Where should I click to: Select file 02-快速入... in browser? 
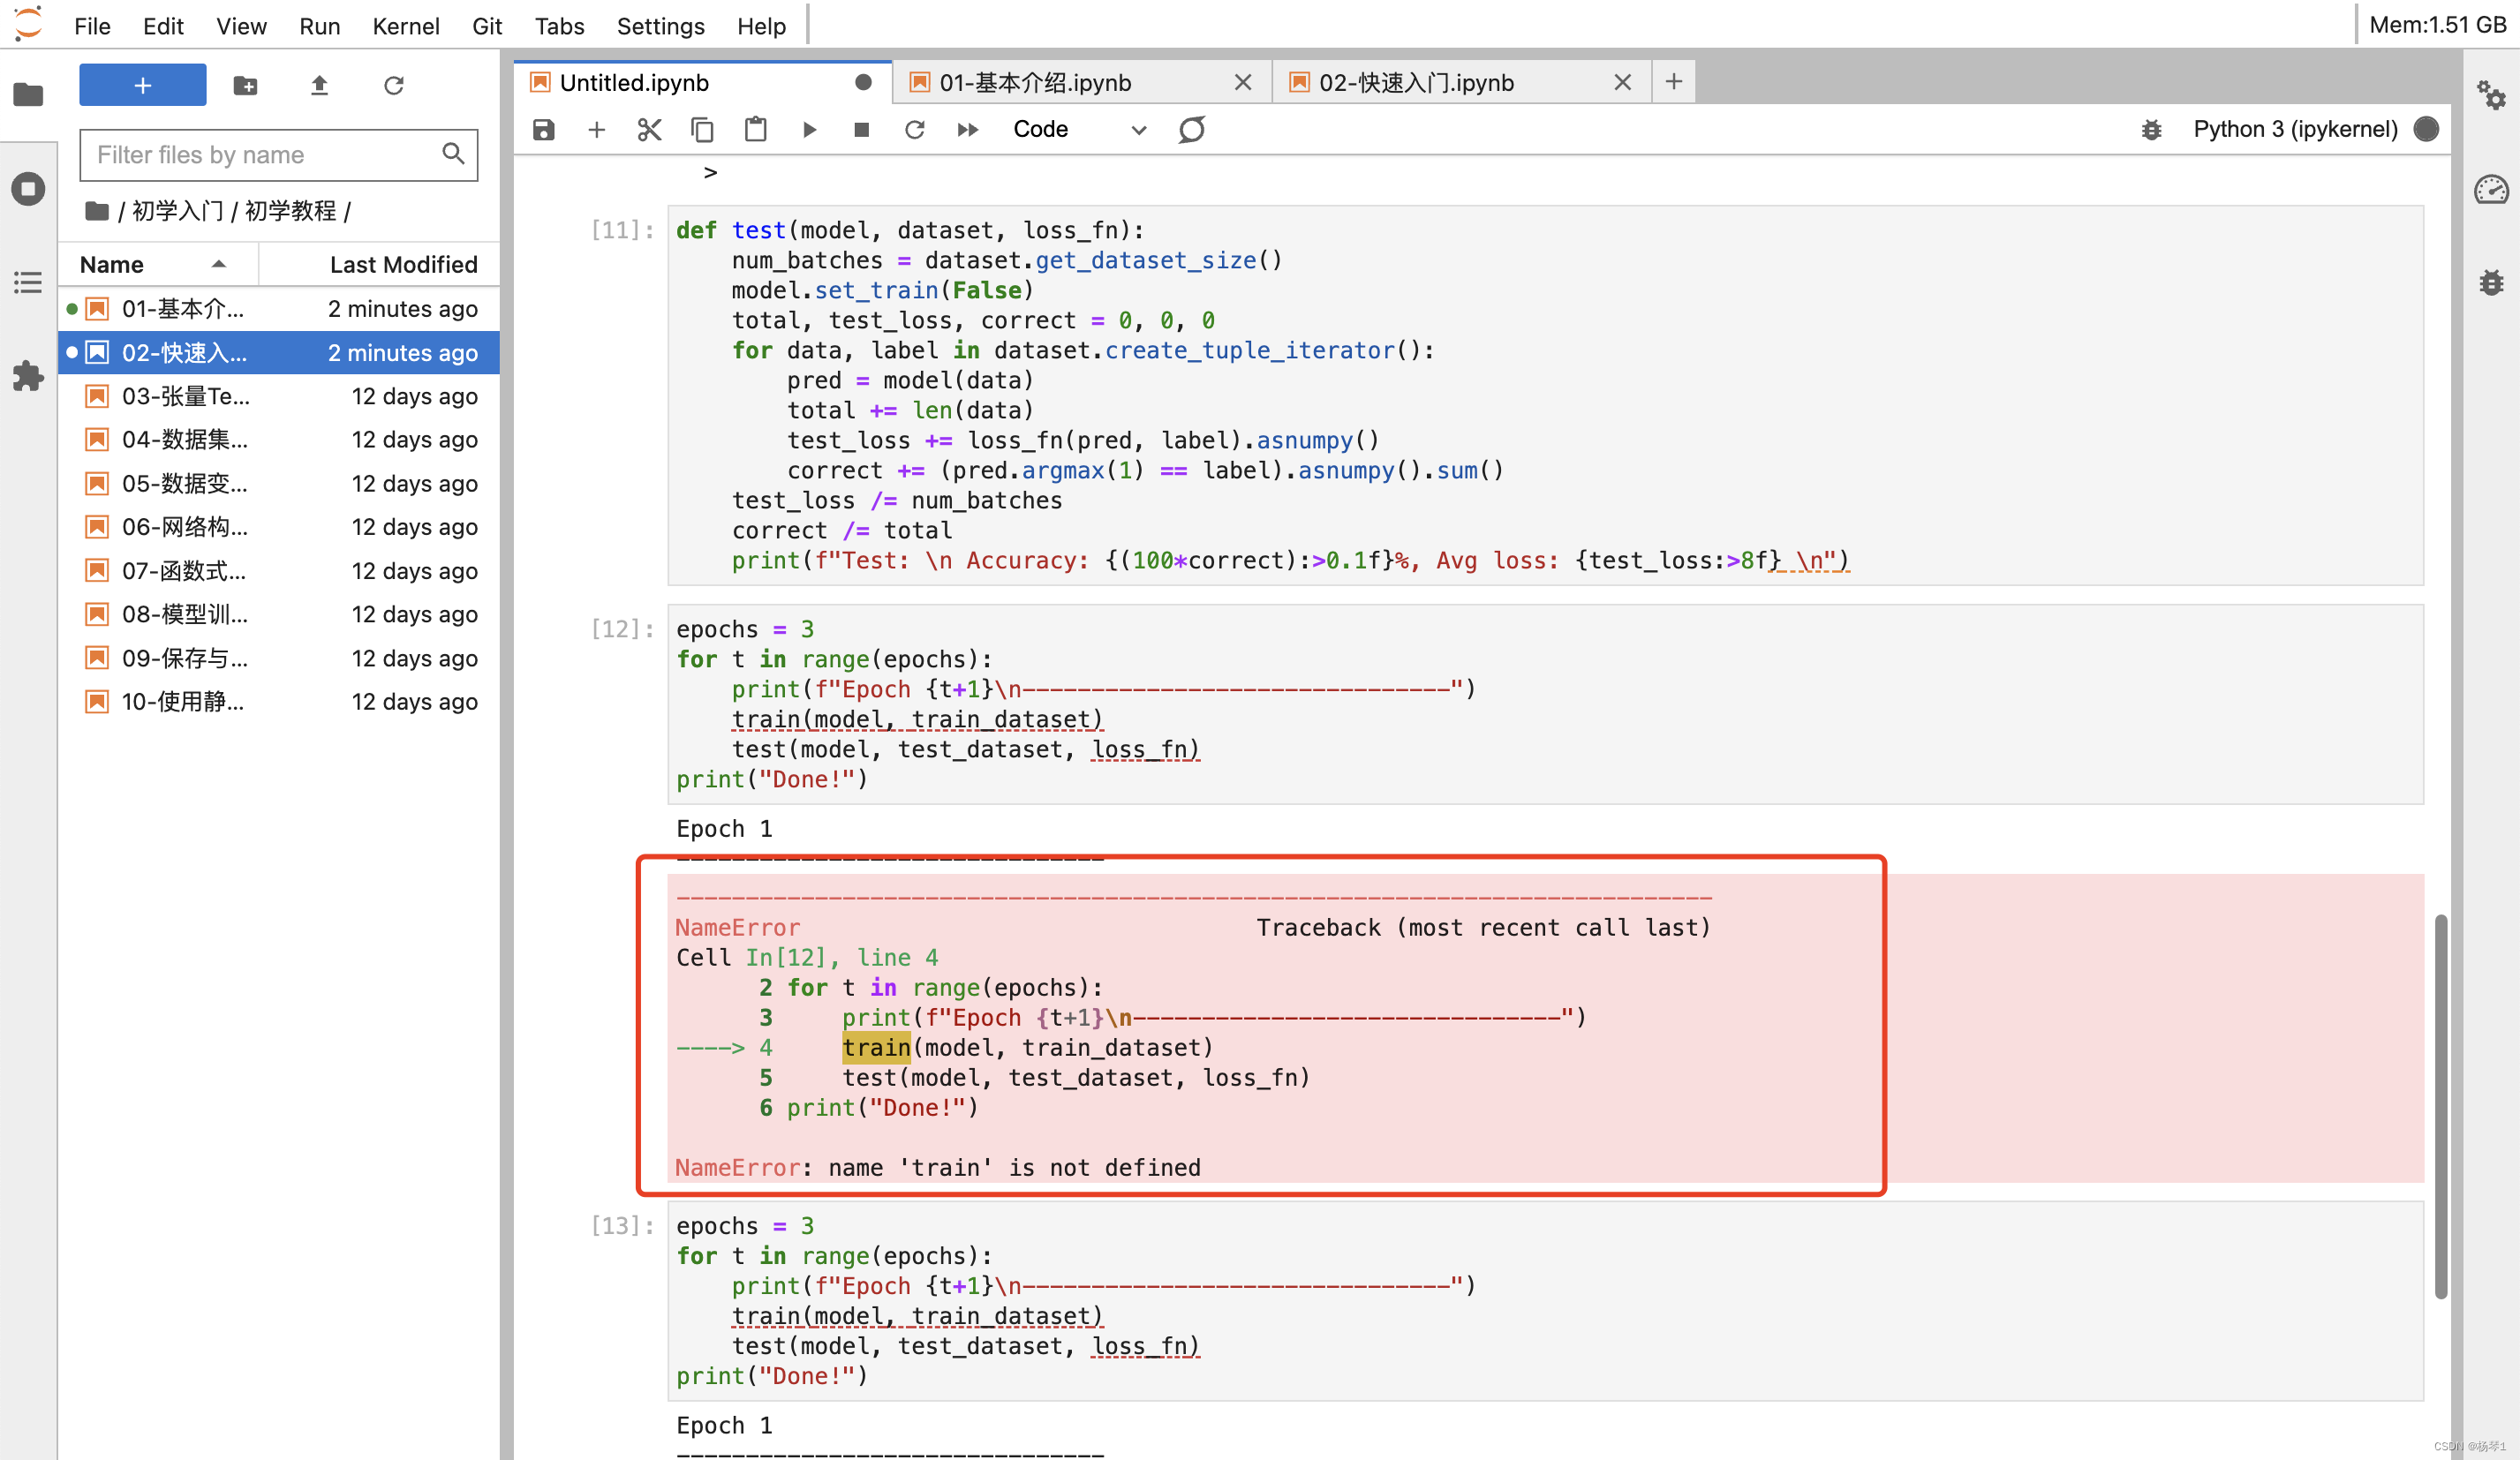click(279, 353)
